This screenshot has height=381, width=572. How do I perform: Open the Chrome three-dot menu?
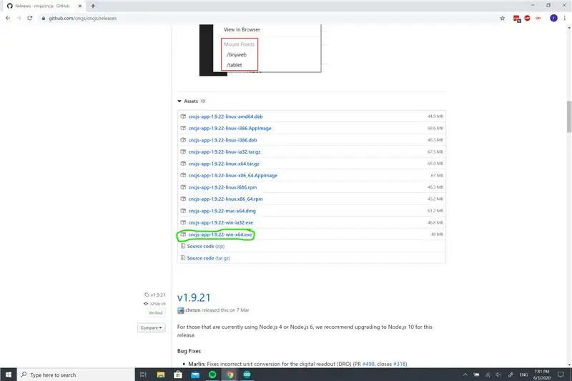coord(564,19)
